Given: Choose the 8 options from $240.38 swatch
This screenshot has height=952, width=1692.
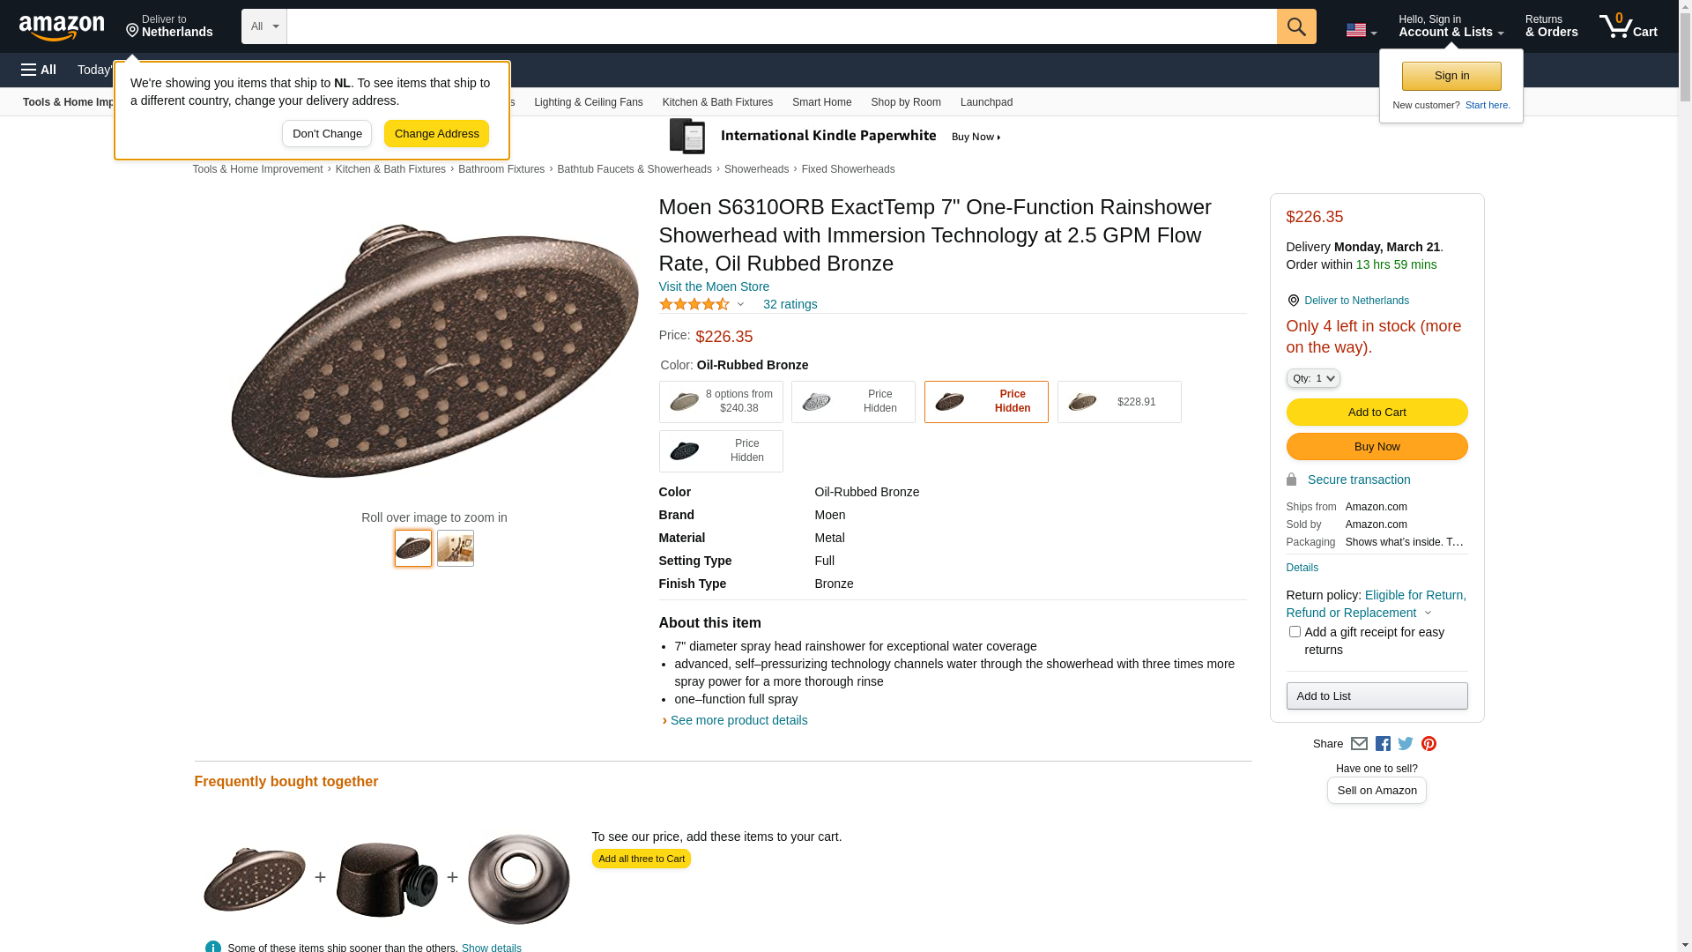Looking at the screenshot, I should [720, 402].
